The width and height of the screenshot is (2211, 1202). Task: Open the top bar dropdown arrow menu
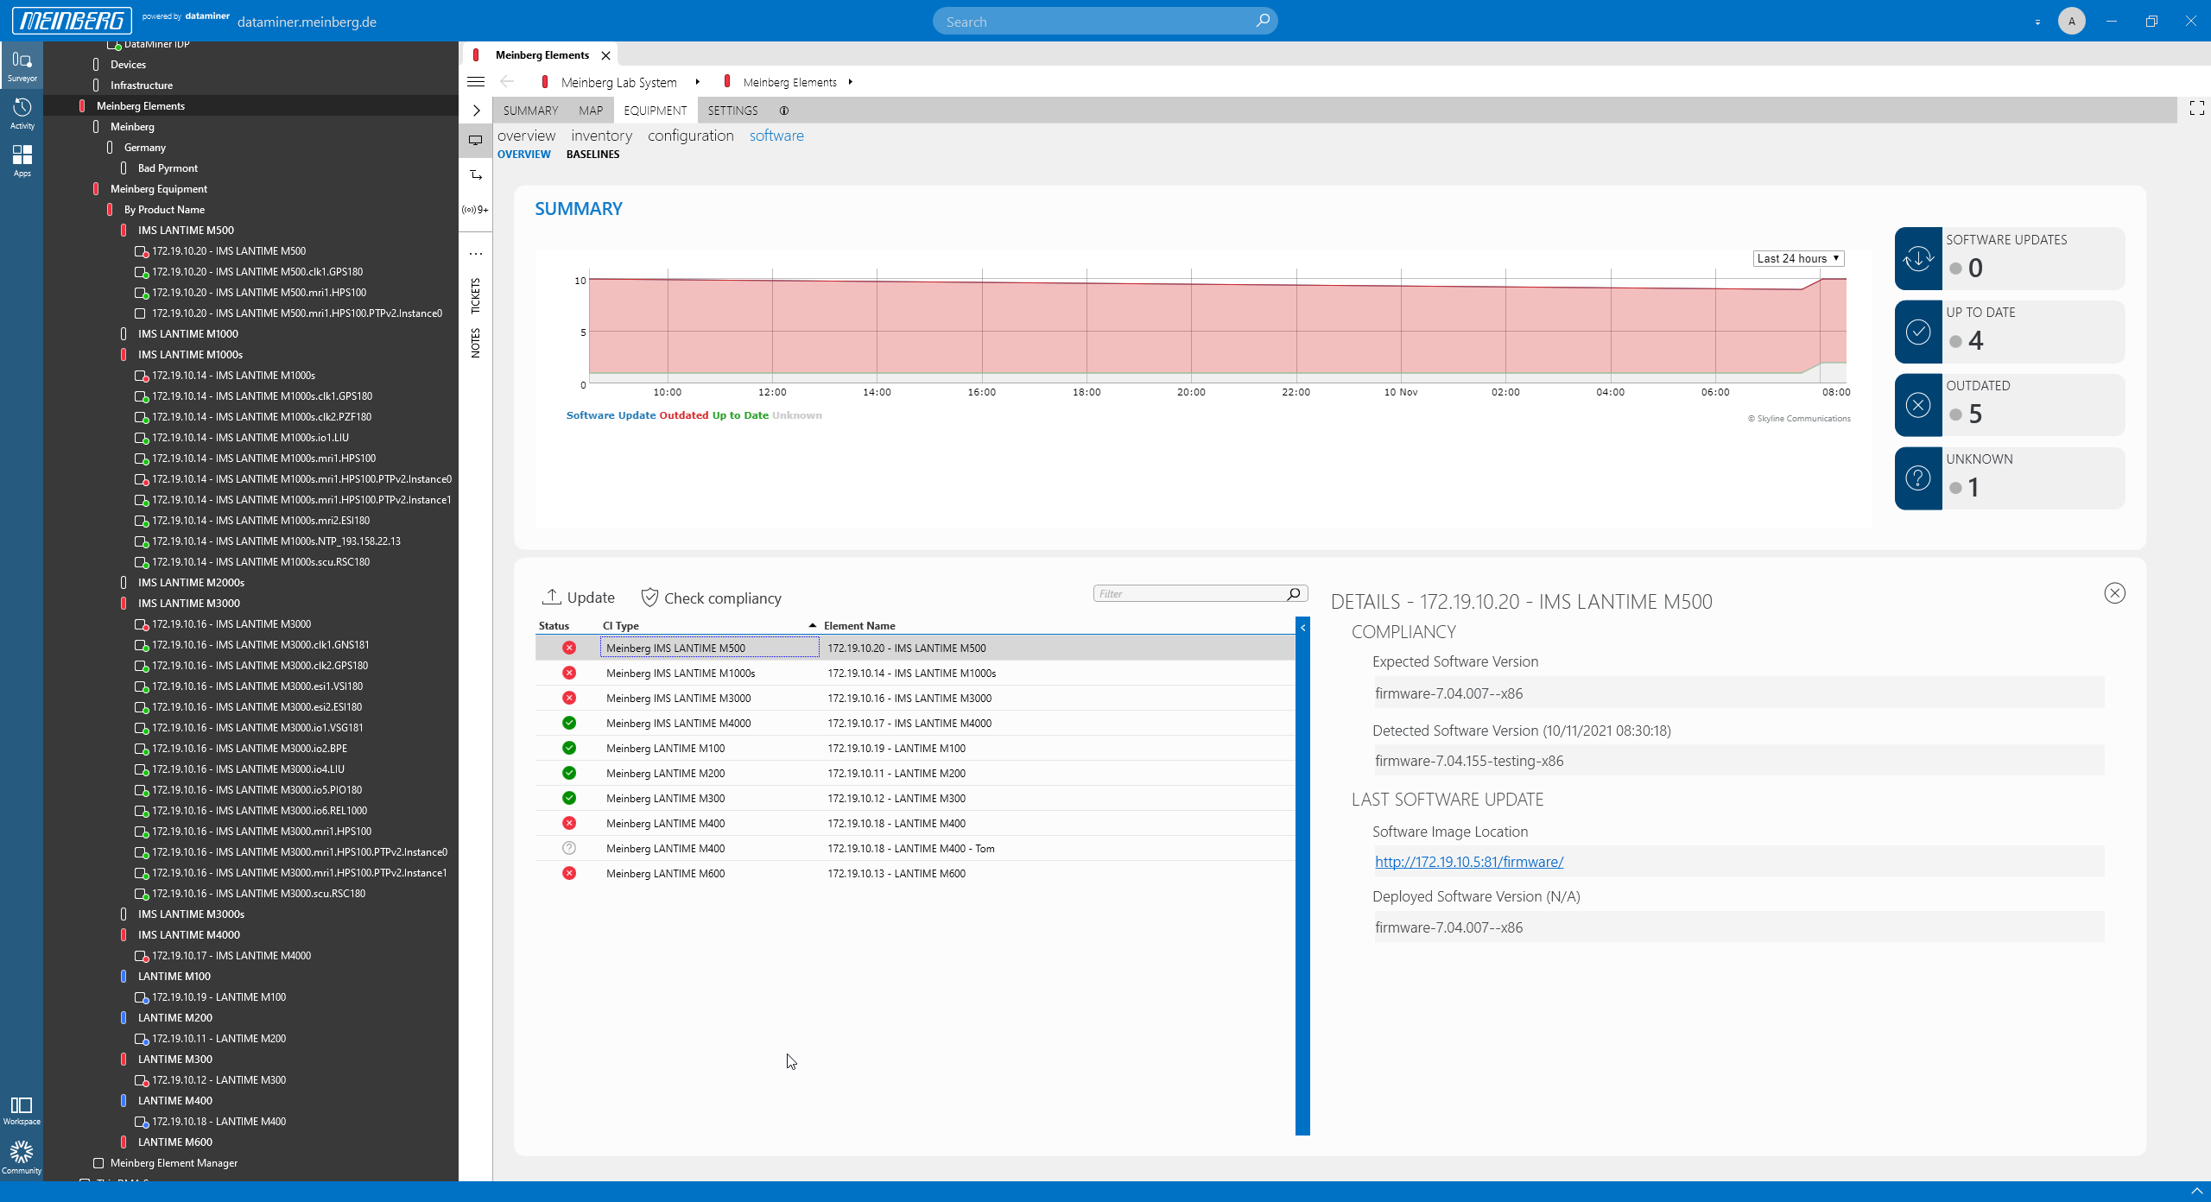[2037, 22]
